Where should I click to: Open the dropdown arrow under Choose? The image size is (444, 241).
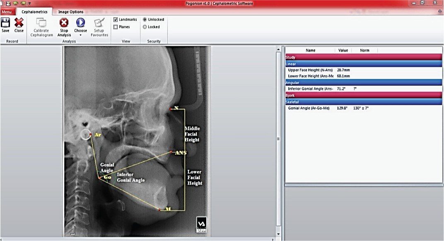pos(80,35)
